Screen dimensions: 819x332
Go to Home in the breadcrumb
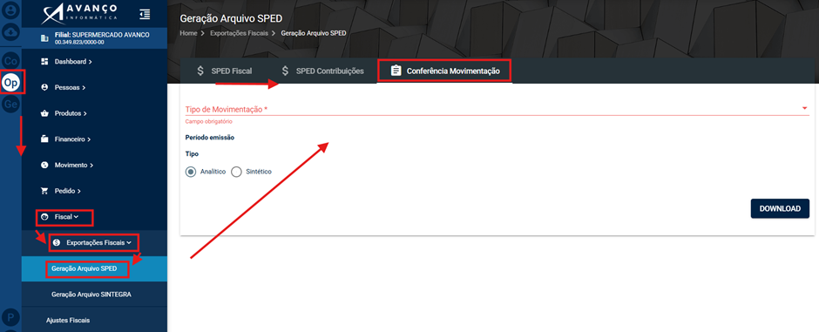click(x=188, y=33)
